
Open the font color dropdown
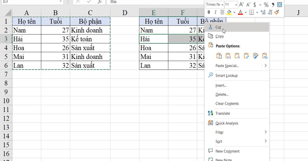point(246,12)
